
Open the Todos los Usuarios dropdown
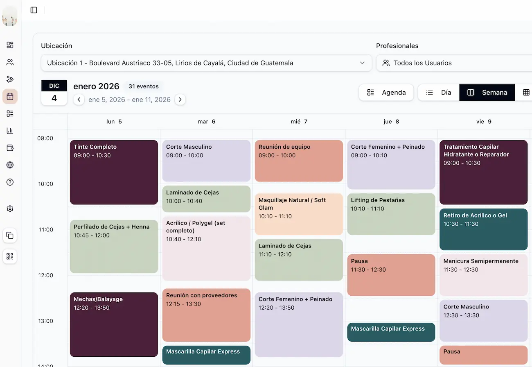tap(453, 63)
